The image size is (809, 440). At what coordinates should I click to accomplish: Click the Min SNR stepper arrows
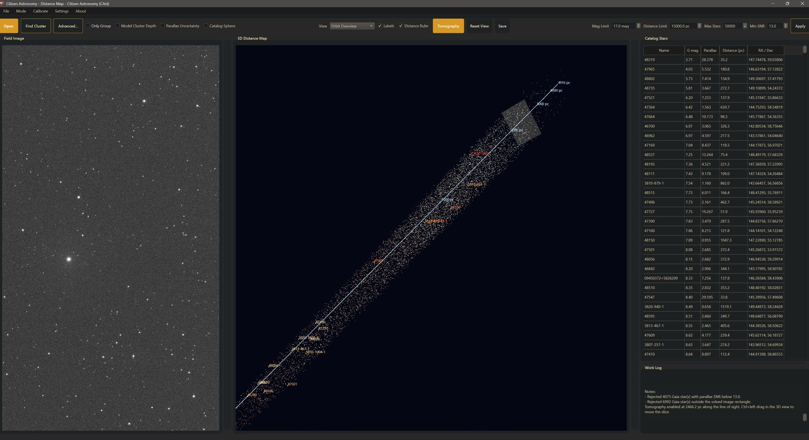786,26
